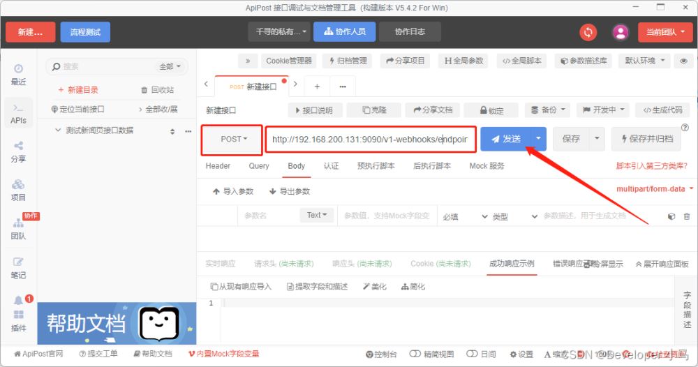698x367 pixels.
Task: Switch to the Mock 服务 tab
Action: [x=487, y=166]
